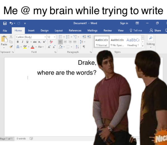Open the References tab
Image resolution: width=167 pixels, height=145 pixels.
(75, 31)
